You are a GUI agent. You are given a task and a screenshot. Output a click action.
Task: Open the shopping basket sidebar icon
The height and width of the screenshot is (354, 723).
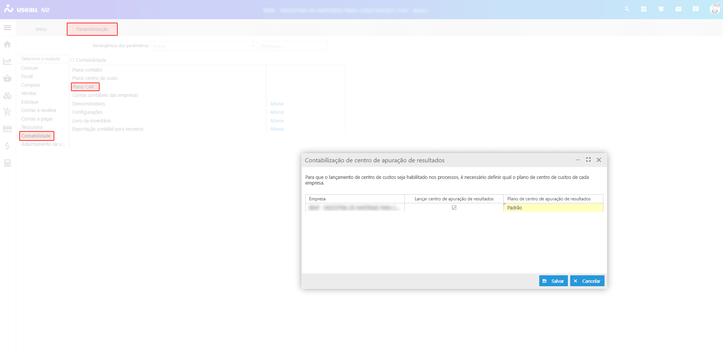tap(7, 78)
